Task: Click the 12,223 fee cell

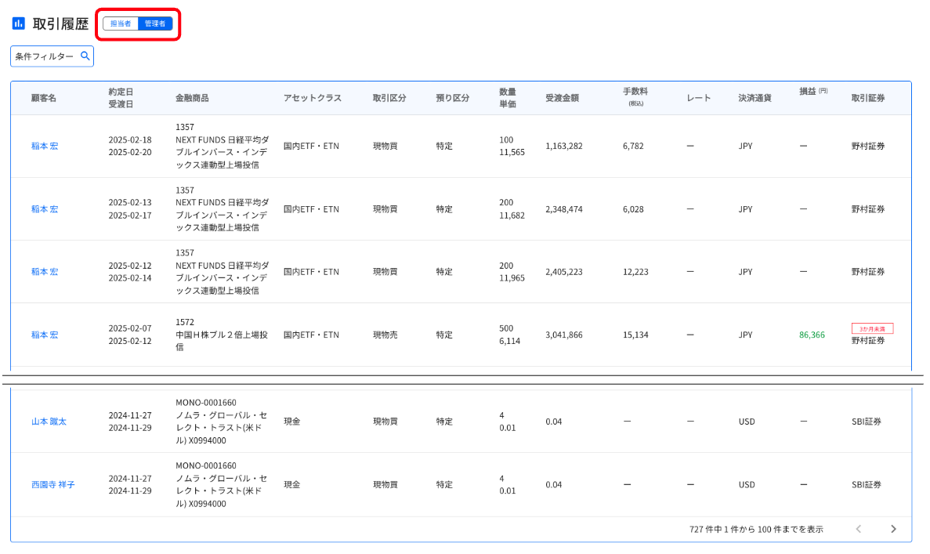Action: pos(635,272)
